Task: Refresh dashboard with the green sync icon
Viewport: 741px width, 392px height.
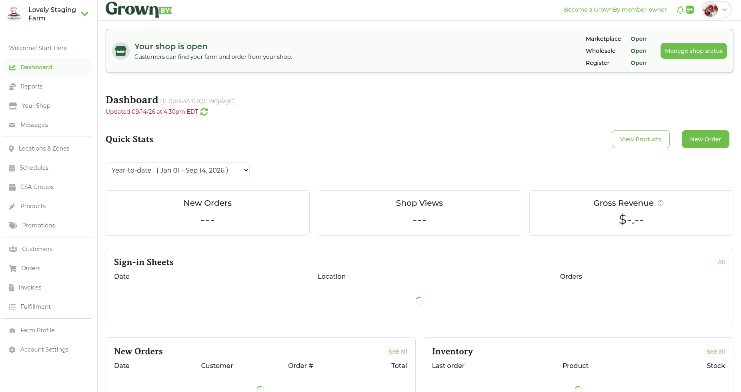Action: [204, 112]
